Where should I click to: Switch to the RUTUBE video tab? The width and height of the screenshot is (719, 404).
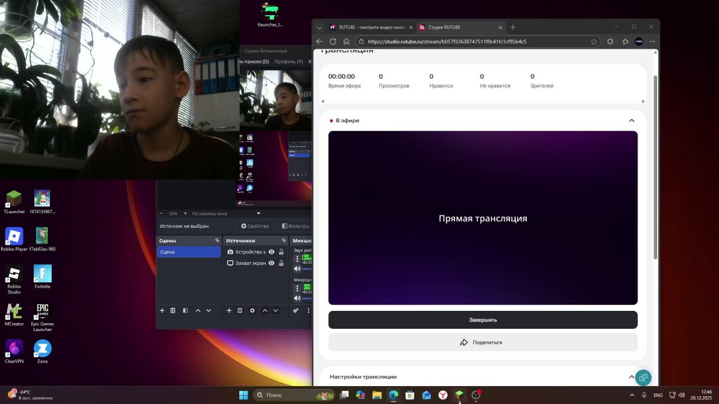370,27
